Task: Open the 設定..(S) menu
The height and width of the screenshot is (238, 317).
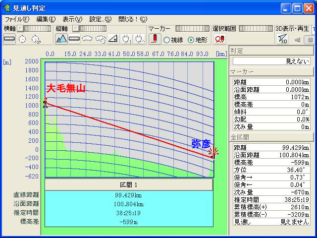Action: [x=100, y=19]
